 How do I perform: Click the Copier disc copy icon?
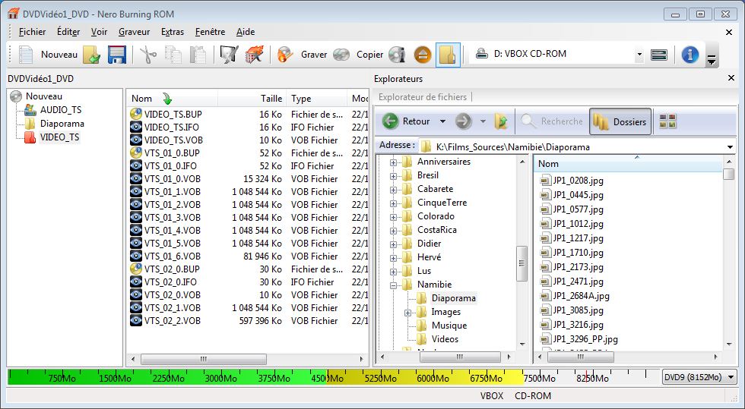342,55
